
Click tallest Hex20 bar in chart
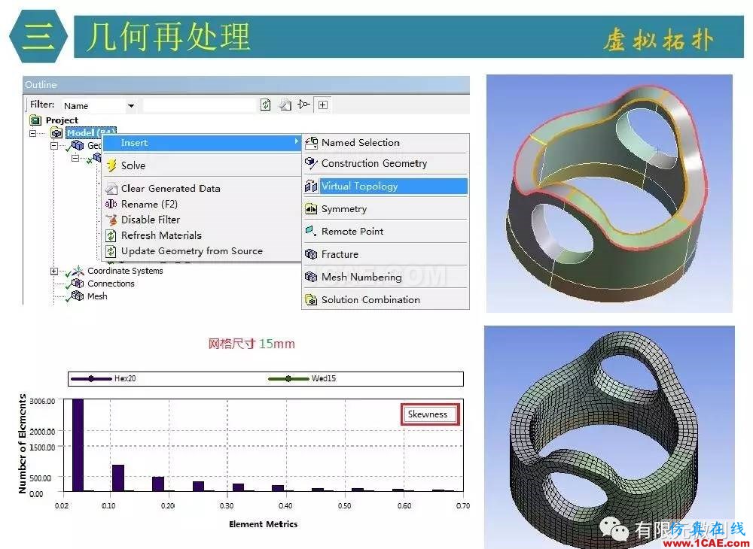[x=78, y=445]
